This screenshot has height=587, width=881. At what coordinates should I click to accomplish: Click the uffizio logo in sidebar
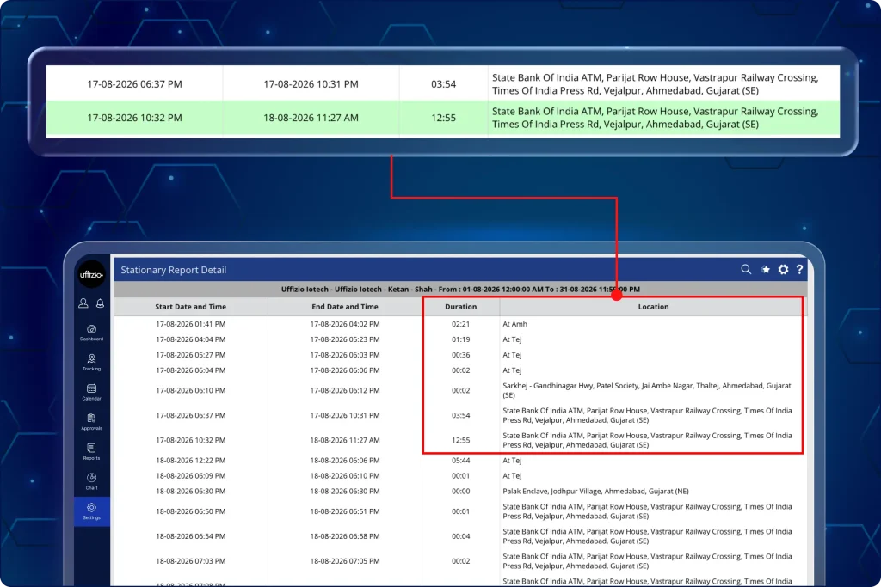point(91,274)
